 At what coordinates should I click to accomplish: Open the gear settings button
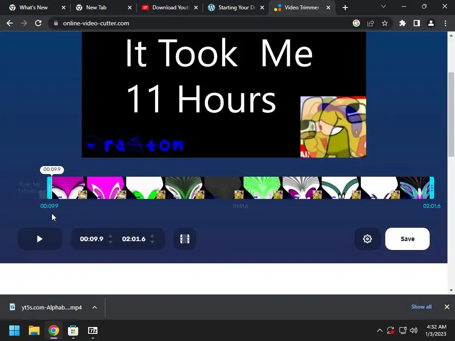point(367,239)
